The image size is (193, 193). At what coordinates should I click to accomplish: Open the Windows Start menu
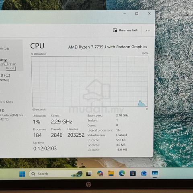pos(22,174)
